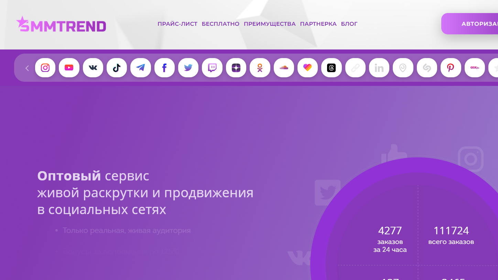The width and height of the screenshot is (498, 280).
Task: Open the Telegram services icon
Action: [x=141, y=68]
